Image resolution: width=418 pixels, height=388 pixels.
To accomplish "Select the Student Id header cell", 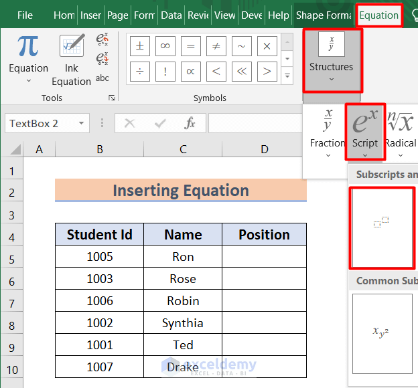I will click(99, 234).
